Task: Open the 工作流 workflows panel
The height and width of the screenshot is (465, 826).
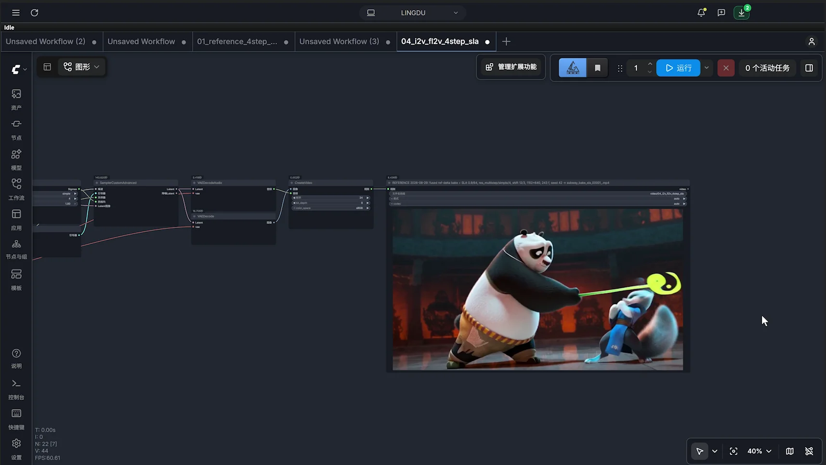Action: pyautogui.click(x=16, y=189)
